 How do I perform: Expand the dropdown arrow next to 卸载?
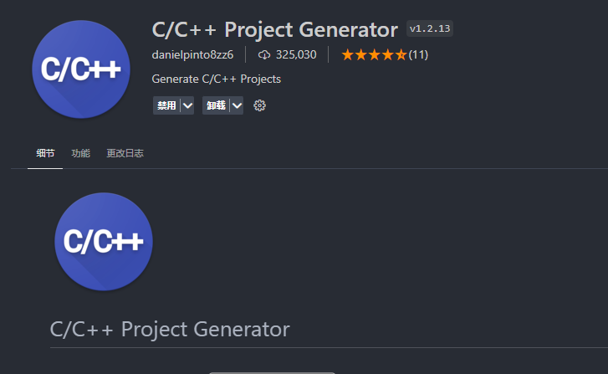pos(237,105)
